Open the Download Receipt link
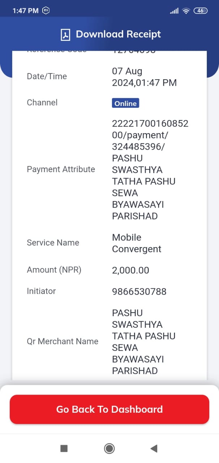219x463 pixels. (x=118, y=34)
